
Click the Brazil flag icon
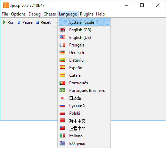(x=62, y=91)
